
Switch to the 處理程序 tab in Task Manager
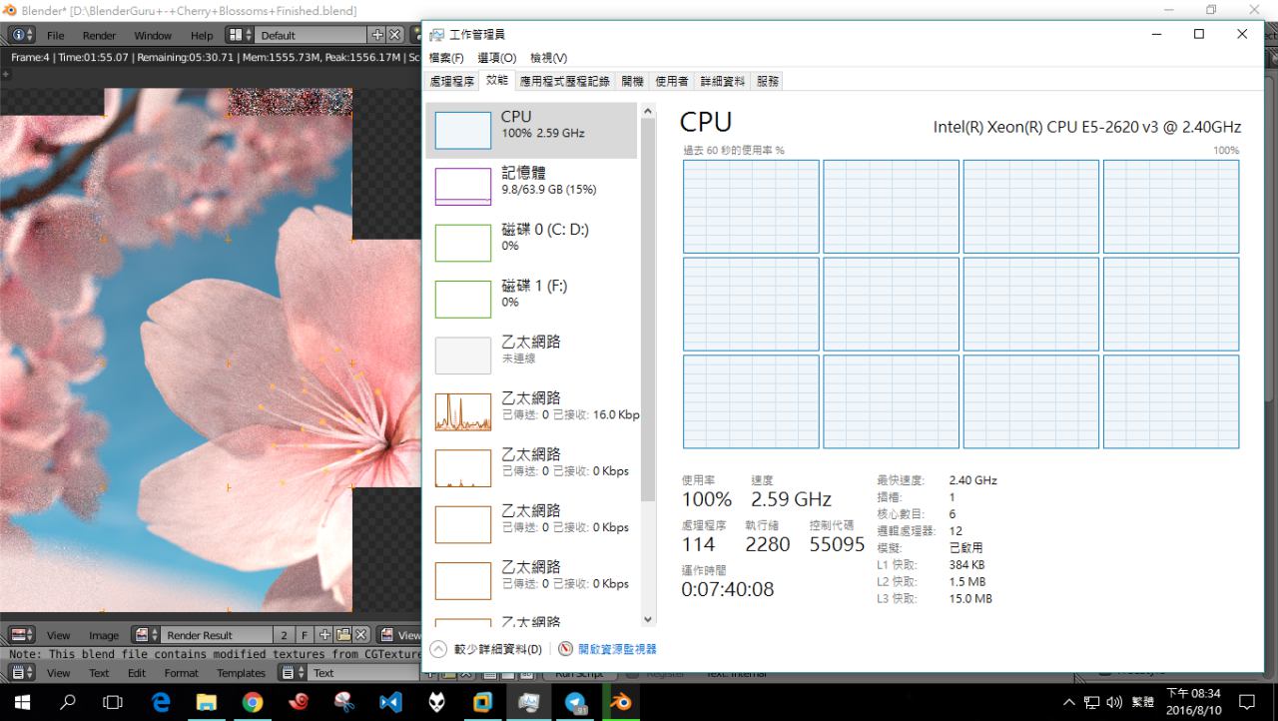(451, 81)
